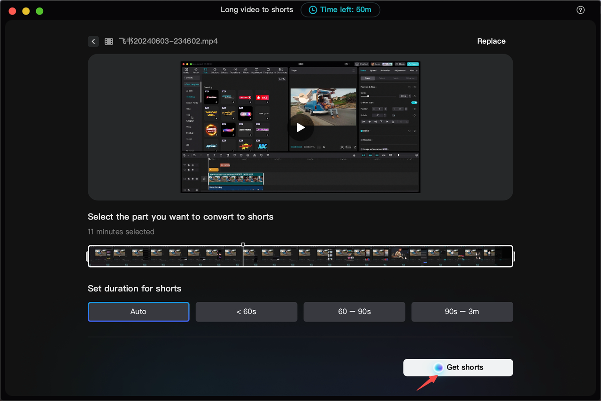The height and width of the screenshot is (401, 601).
Task: Click the video preview thumbnail area
Action: tap(300, 127)
